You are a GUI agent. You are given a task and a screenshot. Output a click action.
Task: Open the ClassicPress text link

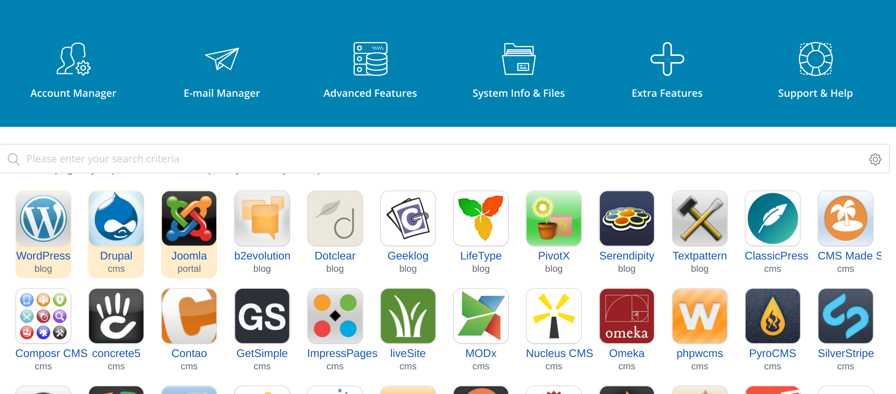(x=776, y=256)
